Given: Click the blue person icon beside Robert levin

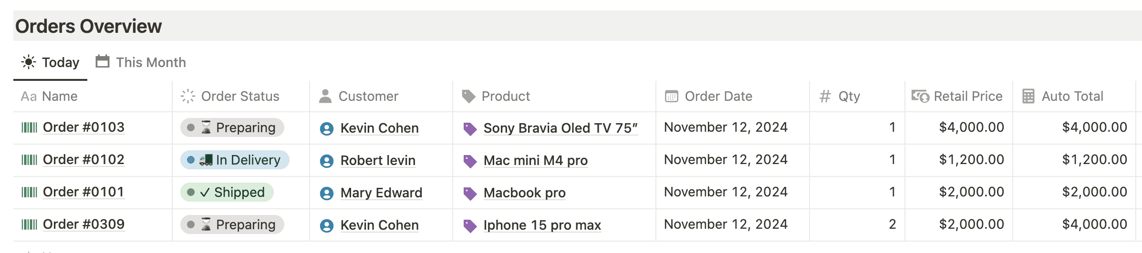Looking at the screenshot, I should pos(327,161).
